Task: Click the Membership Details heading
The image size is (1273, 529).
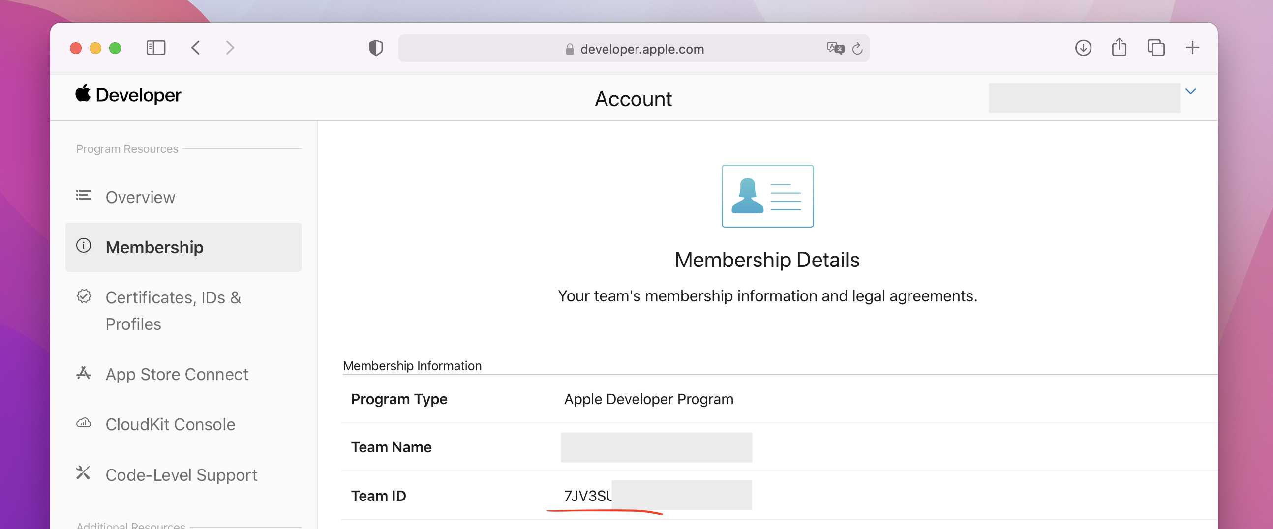Action: (x=767, y=260)
